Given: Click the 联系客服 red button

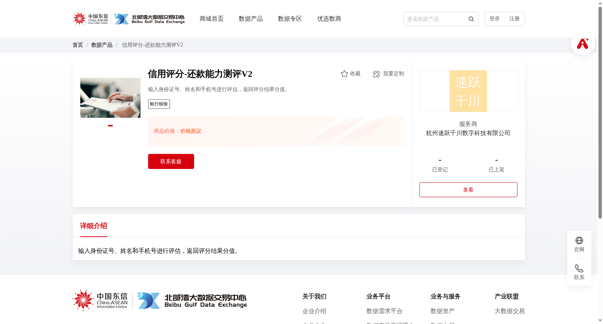Looking at the screenshot, I should click(171, 161).
